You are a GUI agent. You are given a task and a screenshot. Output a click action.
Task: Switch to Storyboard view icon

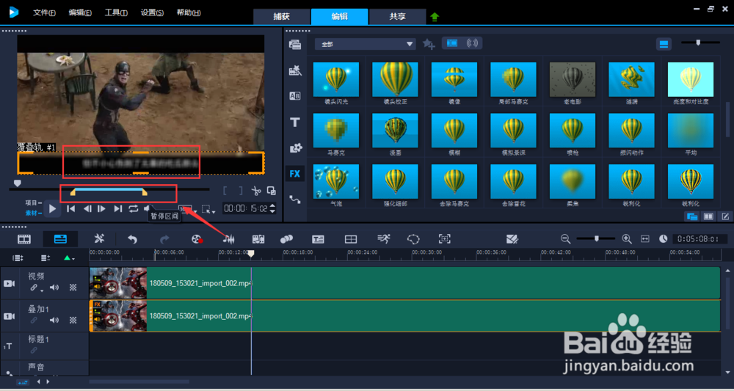tap(24, 239)
